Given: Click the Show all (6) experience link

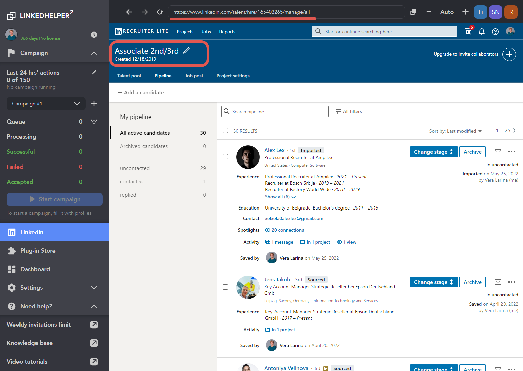Looking at the screenshot, I should (280, 197).
